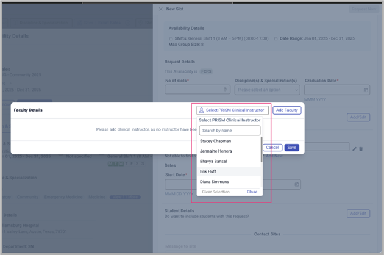Screen dimensions: 384x255
Task: Click the pencil edit icon
Action: pyautogui.click(x=354, y=149)
